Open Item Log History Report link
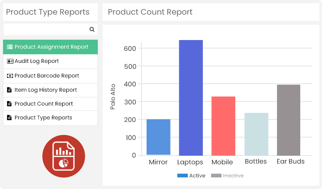Viewport: 322px width, 189px height. pyautogui.click(x=46, y=90)
